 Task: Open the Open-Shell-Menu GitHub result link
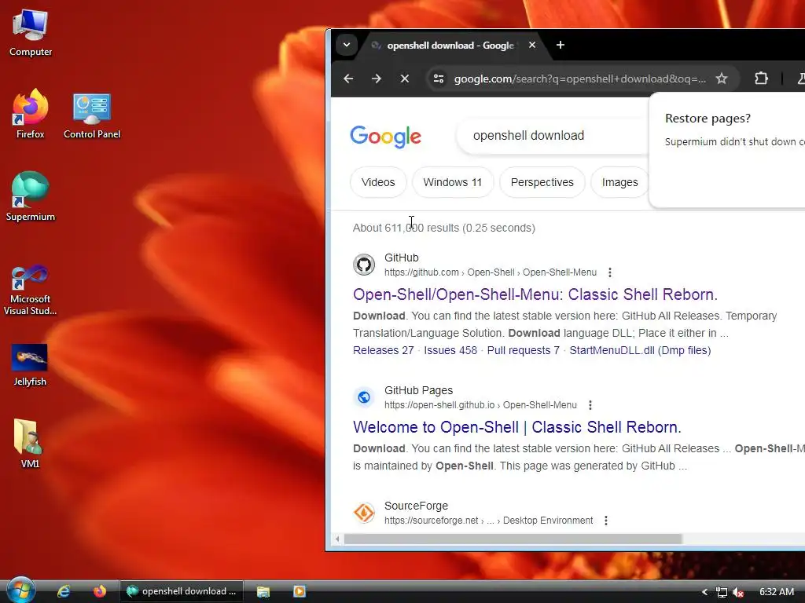(535, 294)
